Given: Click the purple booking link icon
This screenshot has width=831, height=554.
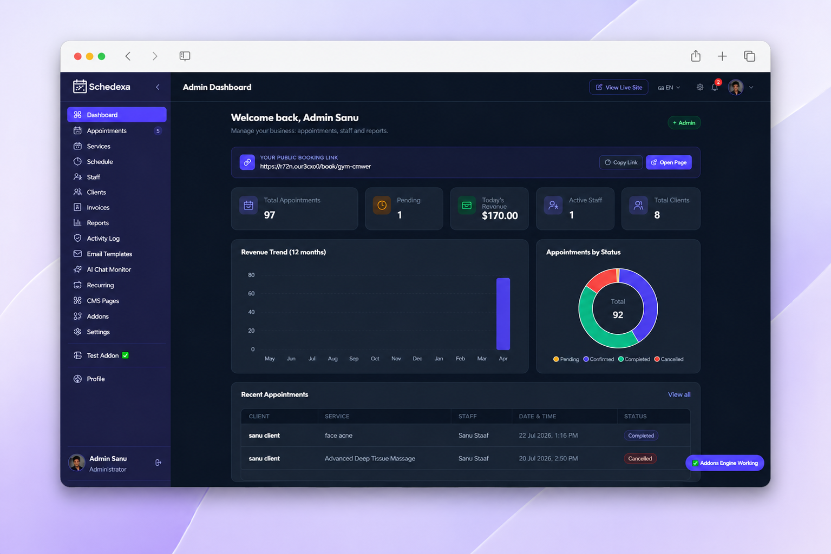Looking at the screenshot, I should 247,162.
